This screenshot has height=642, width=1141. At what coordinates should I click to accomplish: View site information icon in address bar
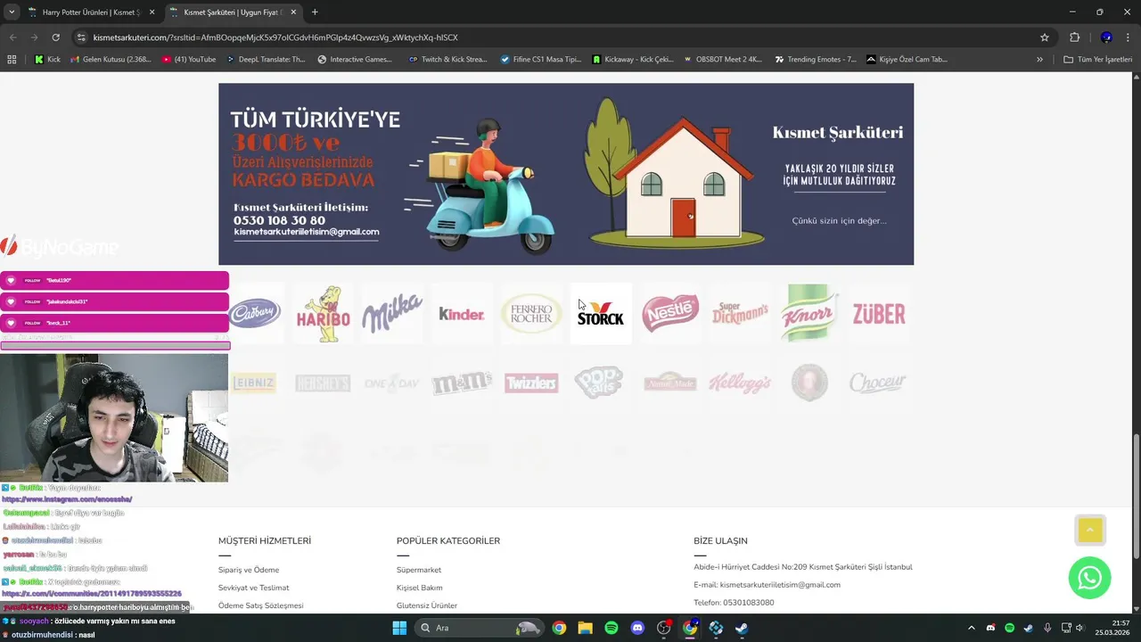pos(82,37)
